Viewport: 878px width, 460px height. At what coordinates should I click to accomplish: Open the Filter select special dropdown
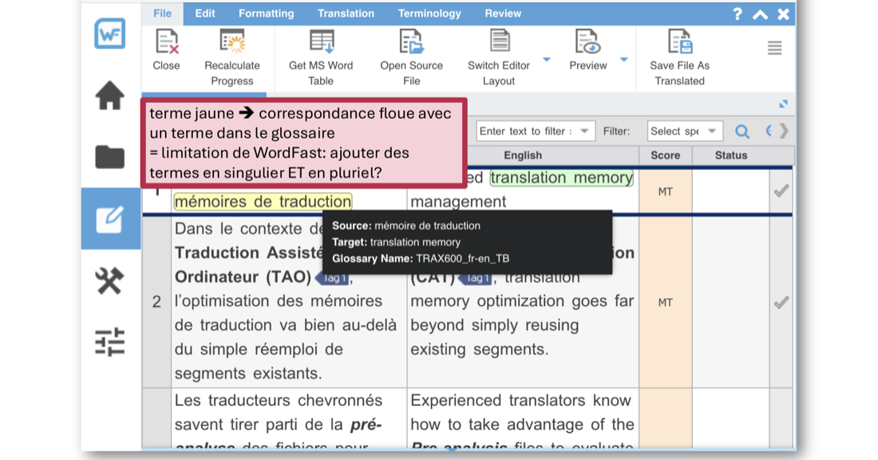712,131
